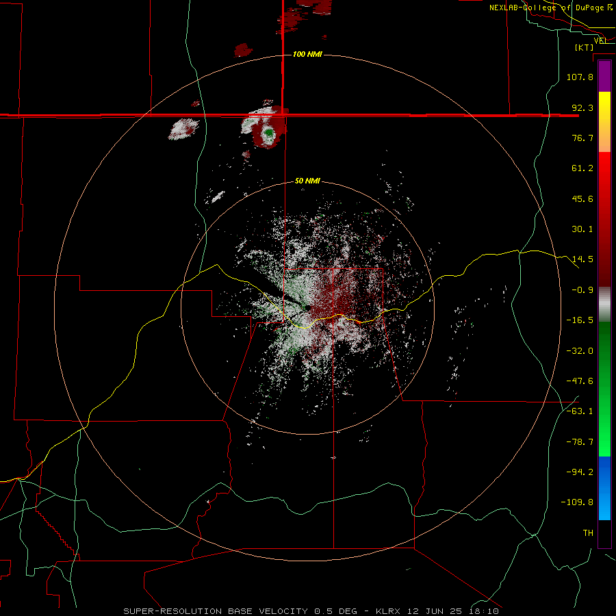
Task: Select the -16.5 legend value
Action: [x=580, y=320]
